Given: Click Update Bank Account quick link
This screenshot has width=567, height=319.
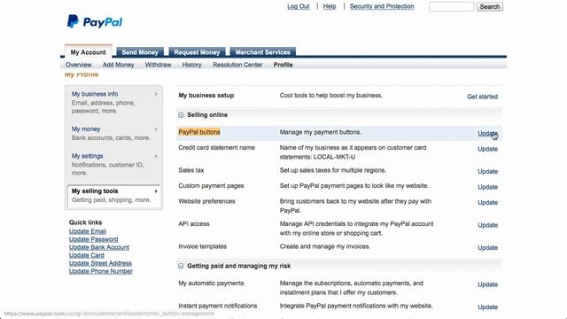Looking at the screenshot, I should (x=99, y=247).
